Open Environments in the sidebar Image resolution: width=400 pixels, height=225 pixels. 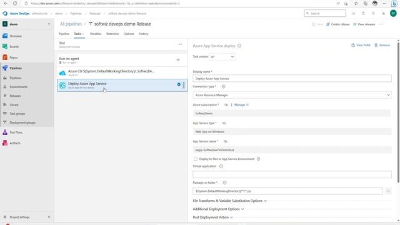point(18,87)
